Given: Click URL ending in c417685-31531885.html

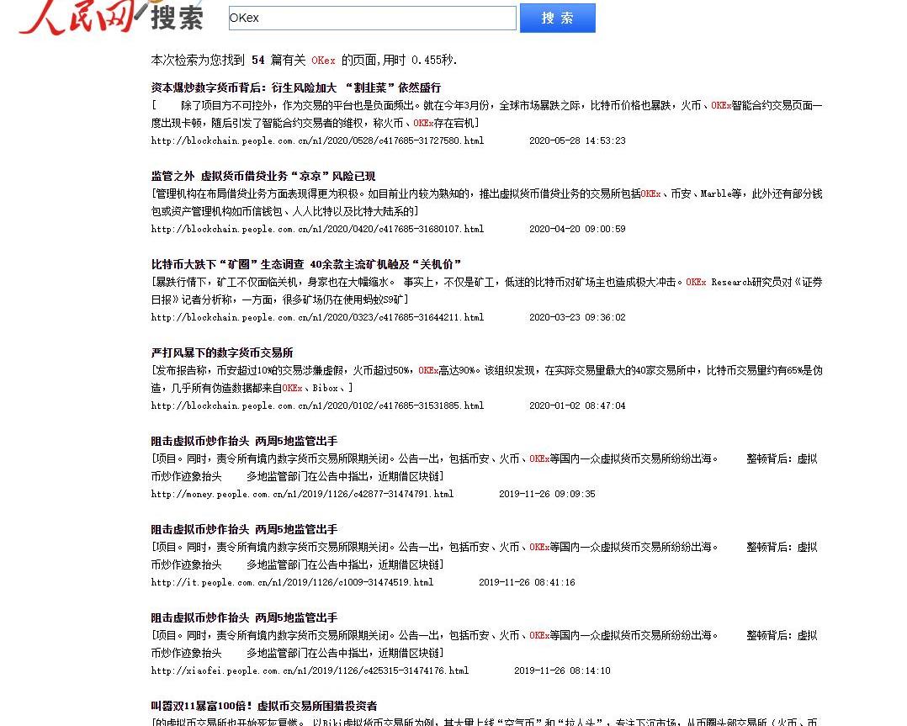Looking at the screenshot, I should [x=317, y=405].
